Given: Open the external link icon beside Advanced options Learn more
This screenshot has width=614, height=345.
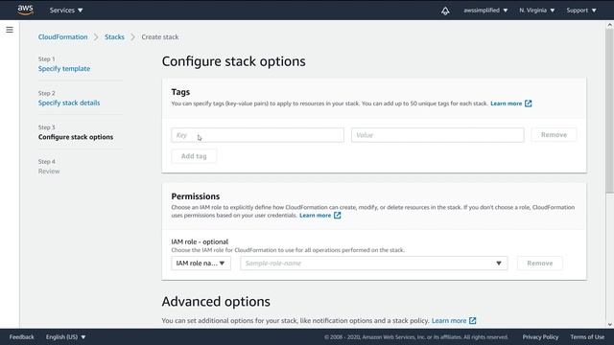Looking at the screenshot, I should [x=473, y=320].
